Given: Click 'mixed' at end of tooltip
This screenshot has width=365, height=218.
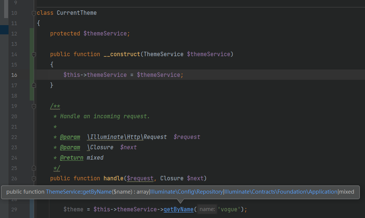Looking at the screenshot, I should [346, 192].
